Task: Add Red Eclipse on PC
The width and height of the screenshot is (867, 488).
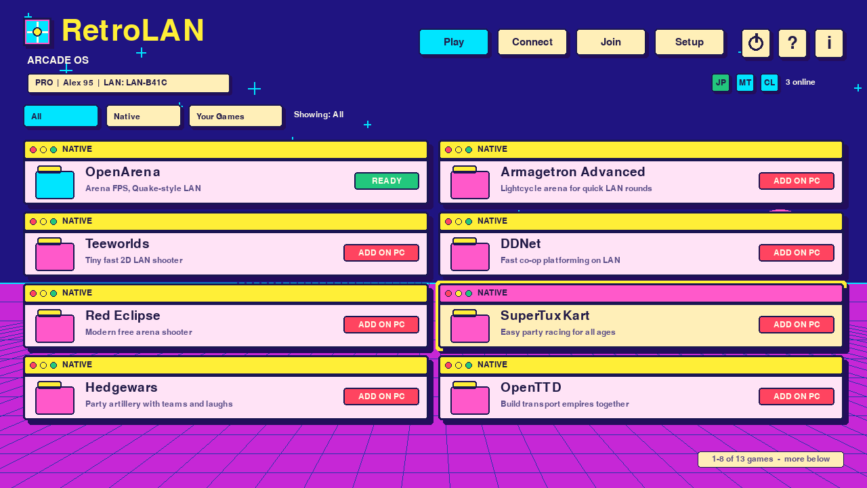Action: click(381, 325)
